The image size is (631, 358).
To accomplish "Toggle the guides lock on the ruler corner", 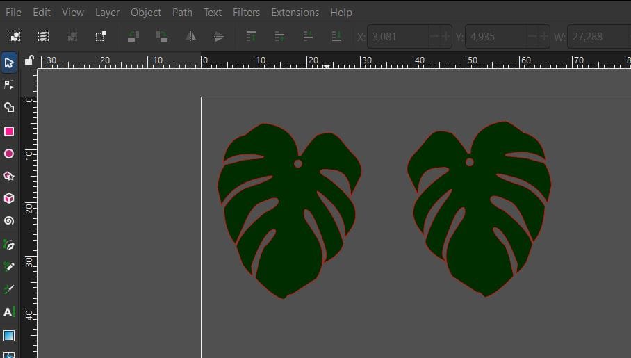I will [29, 61].
